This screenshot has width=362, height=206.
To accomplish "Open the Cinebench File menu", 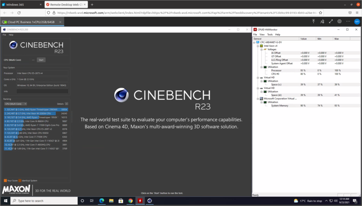I will tap(4, 35).
